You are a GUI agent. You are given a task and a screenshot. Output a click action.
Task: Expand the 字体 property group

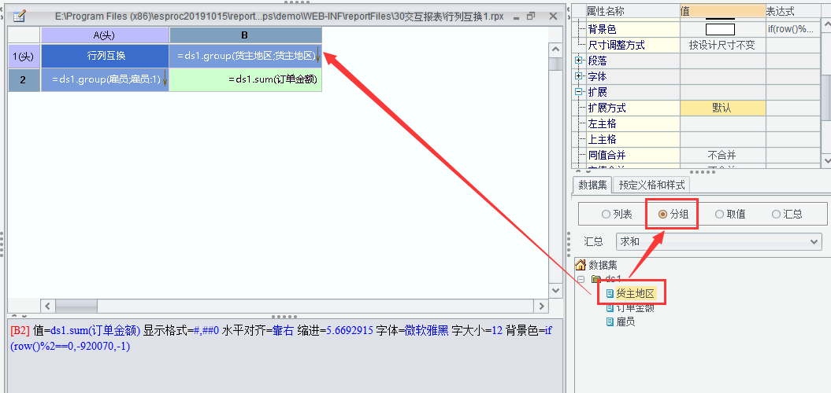[579, 77]
